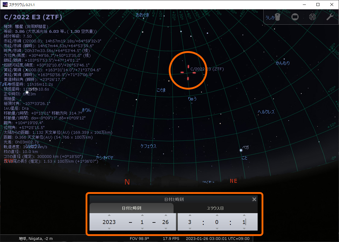Click the IAU星座: Dra info line

pos(16,108)
